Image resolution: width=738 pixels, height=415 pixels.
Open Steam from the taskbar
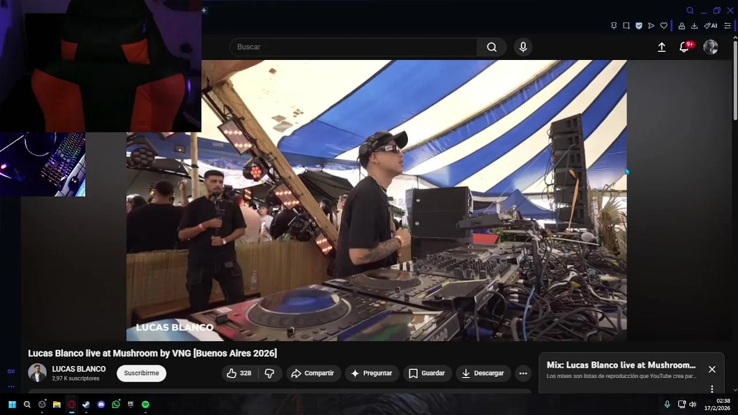[86, 405]
